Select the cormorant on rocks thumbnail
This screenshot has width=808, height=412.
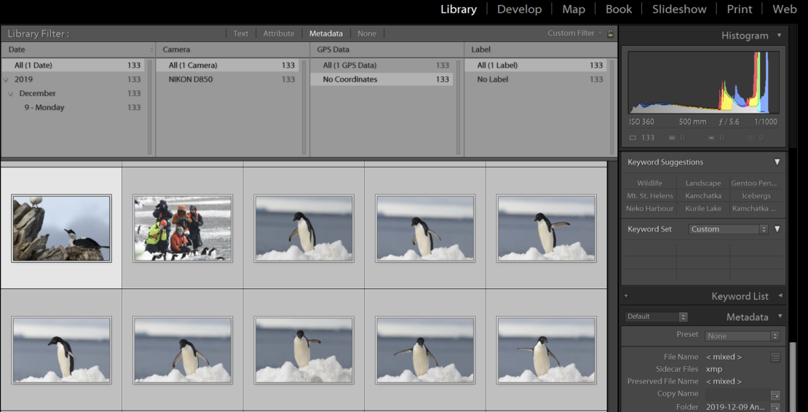click(x=61, y=228)
